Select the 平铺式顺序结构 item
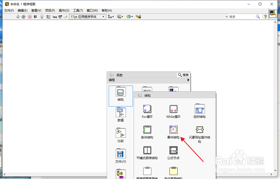Screen dimensions: 280x179 click(147, 153)
